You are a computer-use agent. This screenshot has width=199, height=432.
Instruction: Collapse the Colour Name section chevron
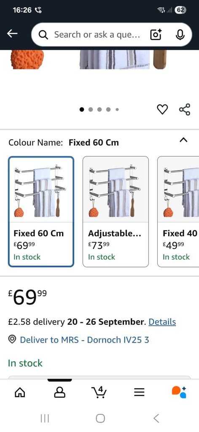tap(183, 140)
